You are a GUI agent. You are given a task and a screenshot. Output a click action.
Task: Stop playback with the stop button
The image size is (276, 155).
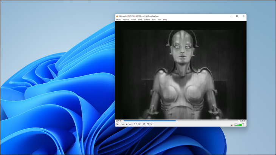pos(127,124)
